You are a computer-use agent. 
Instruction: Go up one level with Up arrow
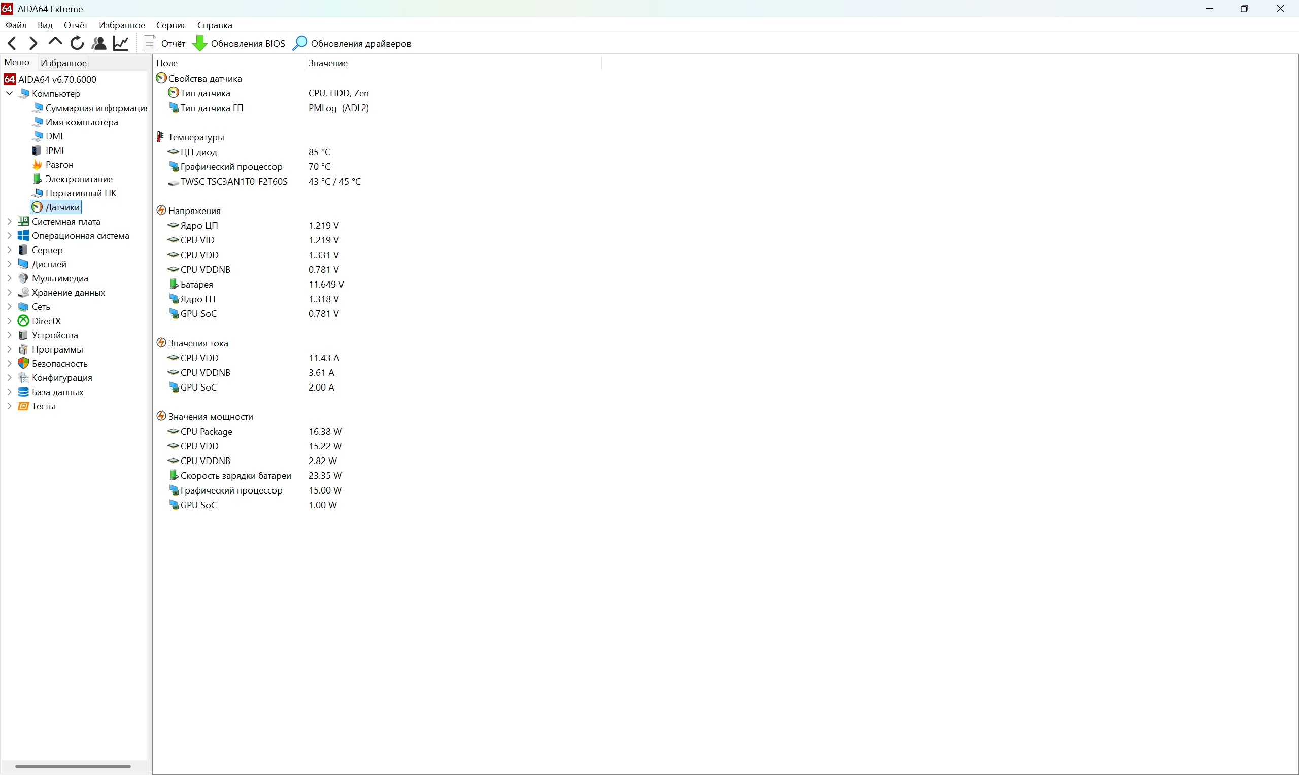coord(55,42)
